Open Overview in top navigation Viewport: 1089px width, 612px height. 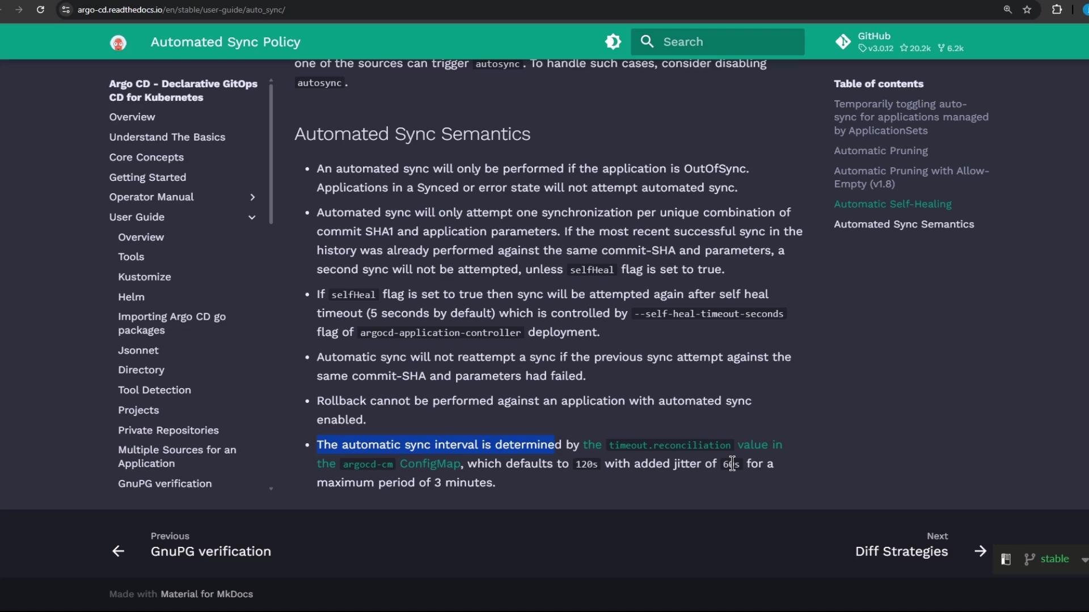[x=132, y=117]
